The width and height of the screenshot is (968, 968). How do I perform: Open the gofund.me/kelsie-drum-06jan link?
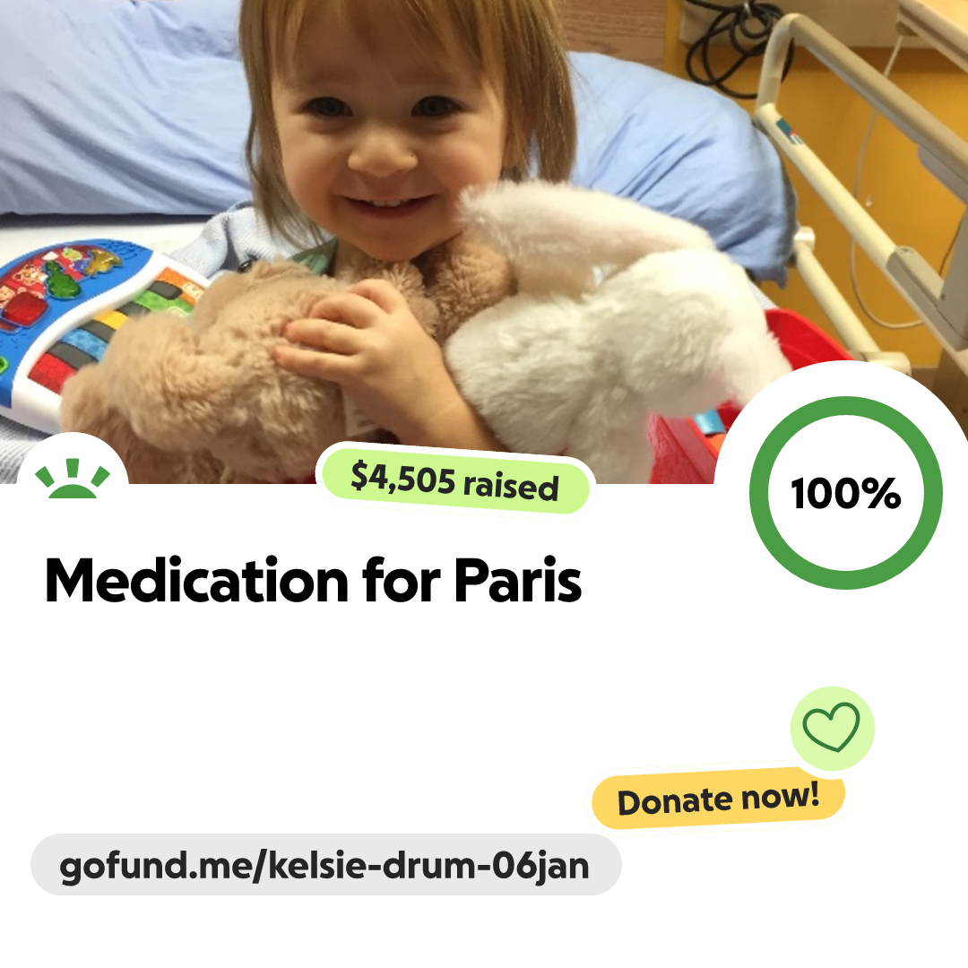325,865
